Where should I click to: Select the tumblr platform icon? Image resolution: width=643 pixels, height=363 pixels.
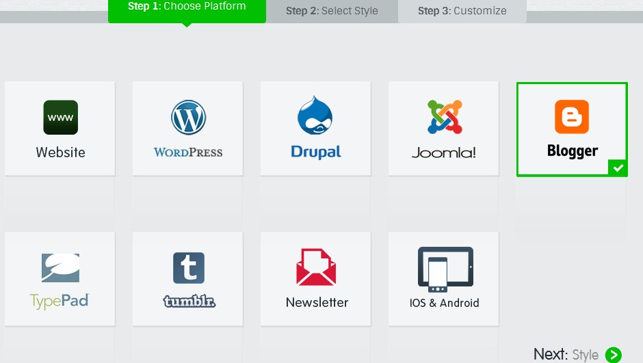click(189, 268)
